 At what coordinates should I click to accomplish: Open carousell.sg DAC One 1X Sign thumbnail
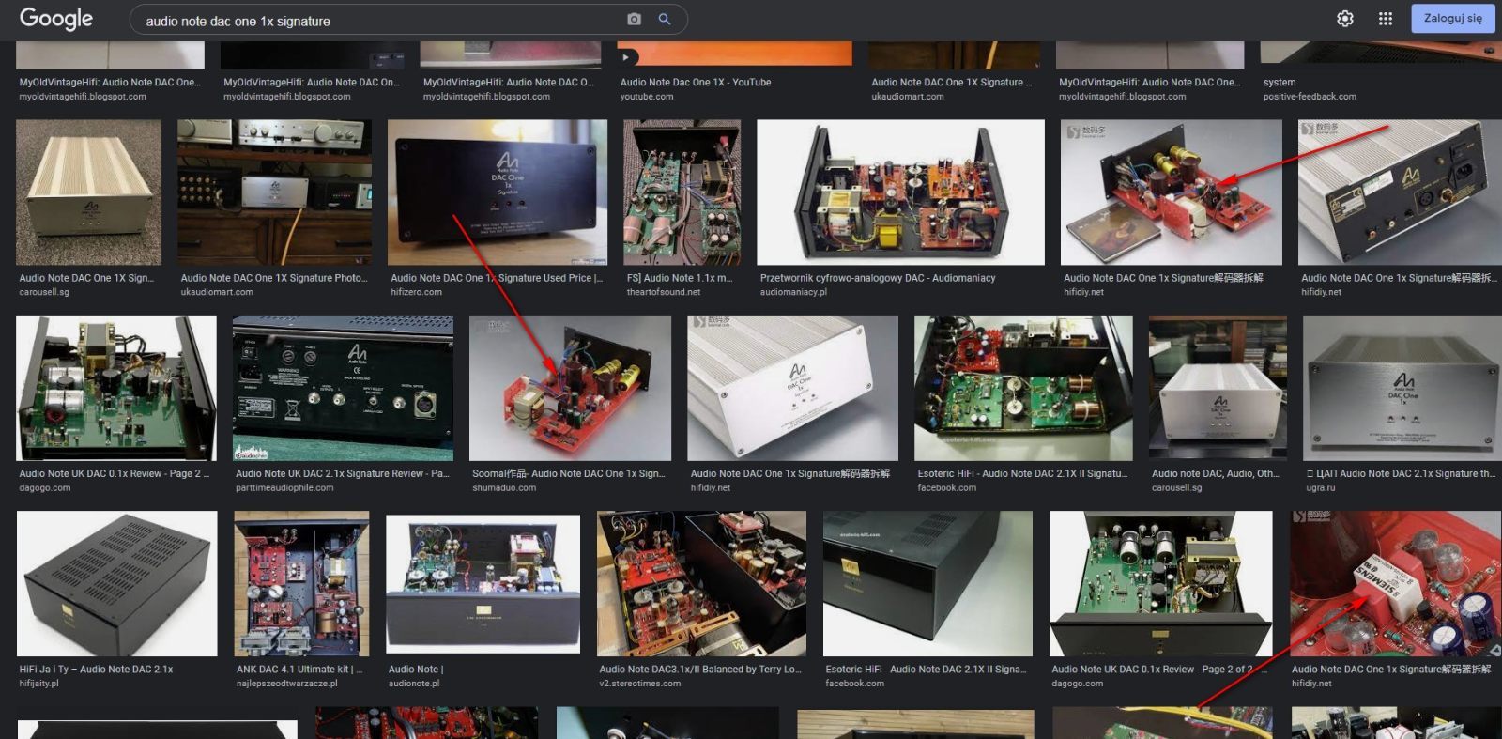(89, 192)
